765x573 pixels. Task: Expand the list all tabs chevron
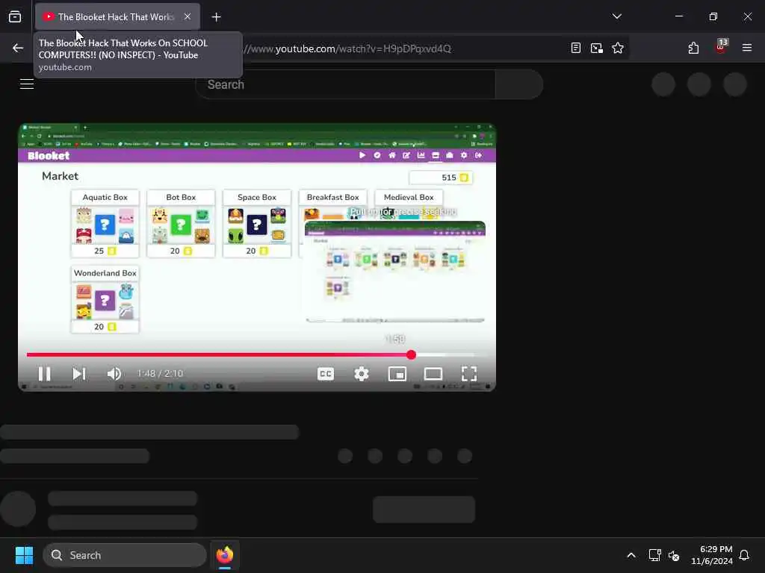616,16
